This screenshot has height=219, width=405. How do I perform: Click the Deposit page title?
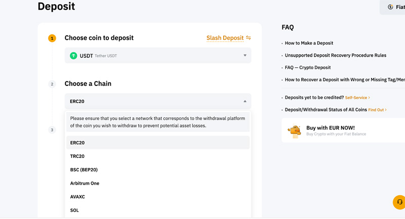[x=56, y=6]
